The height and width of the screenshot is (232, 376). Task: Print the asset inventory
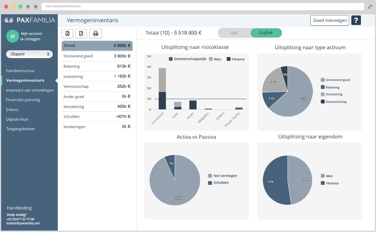[95, 33]
